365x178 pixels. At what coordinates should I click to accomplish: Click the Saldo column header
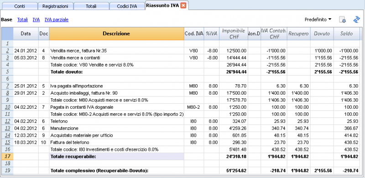[347, 34]
